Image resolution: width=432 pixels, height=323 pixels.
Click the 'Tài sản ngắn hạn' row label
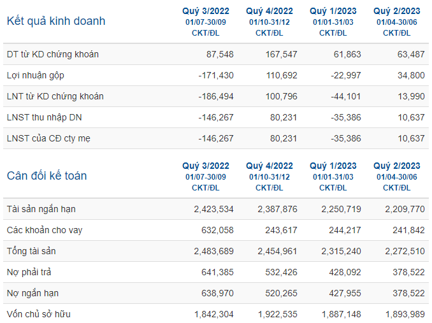tap(41, 209)
